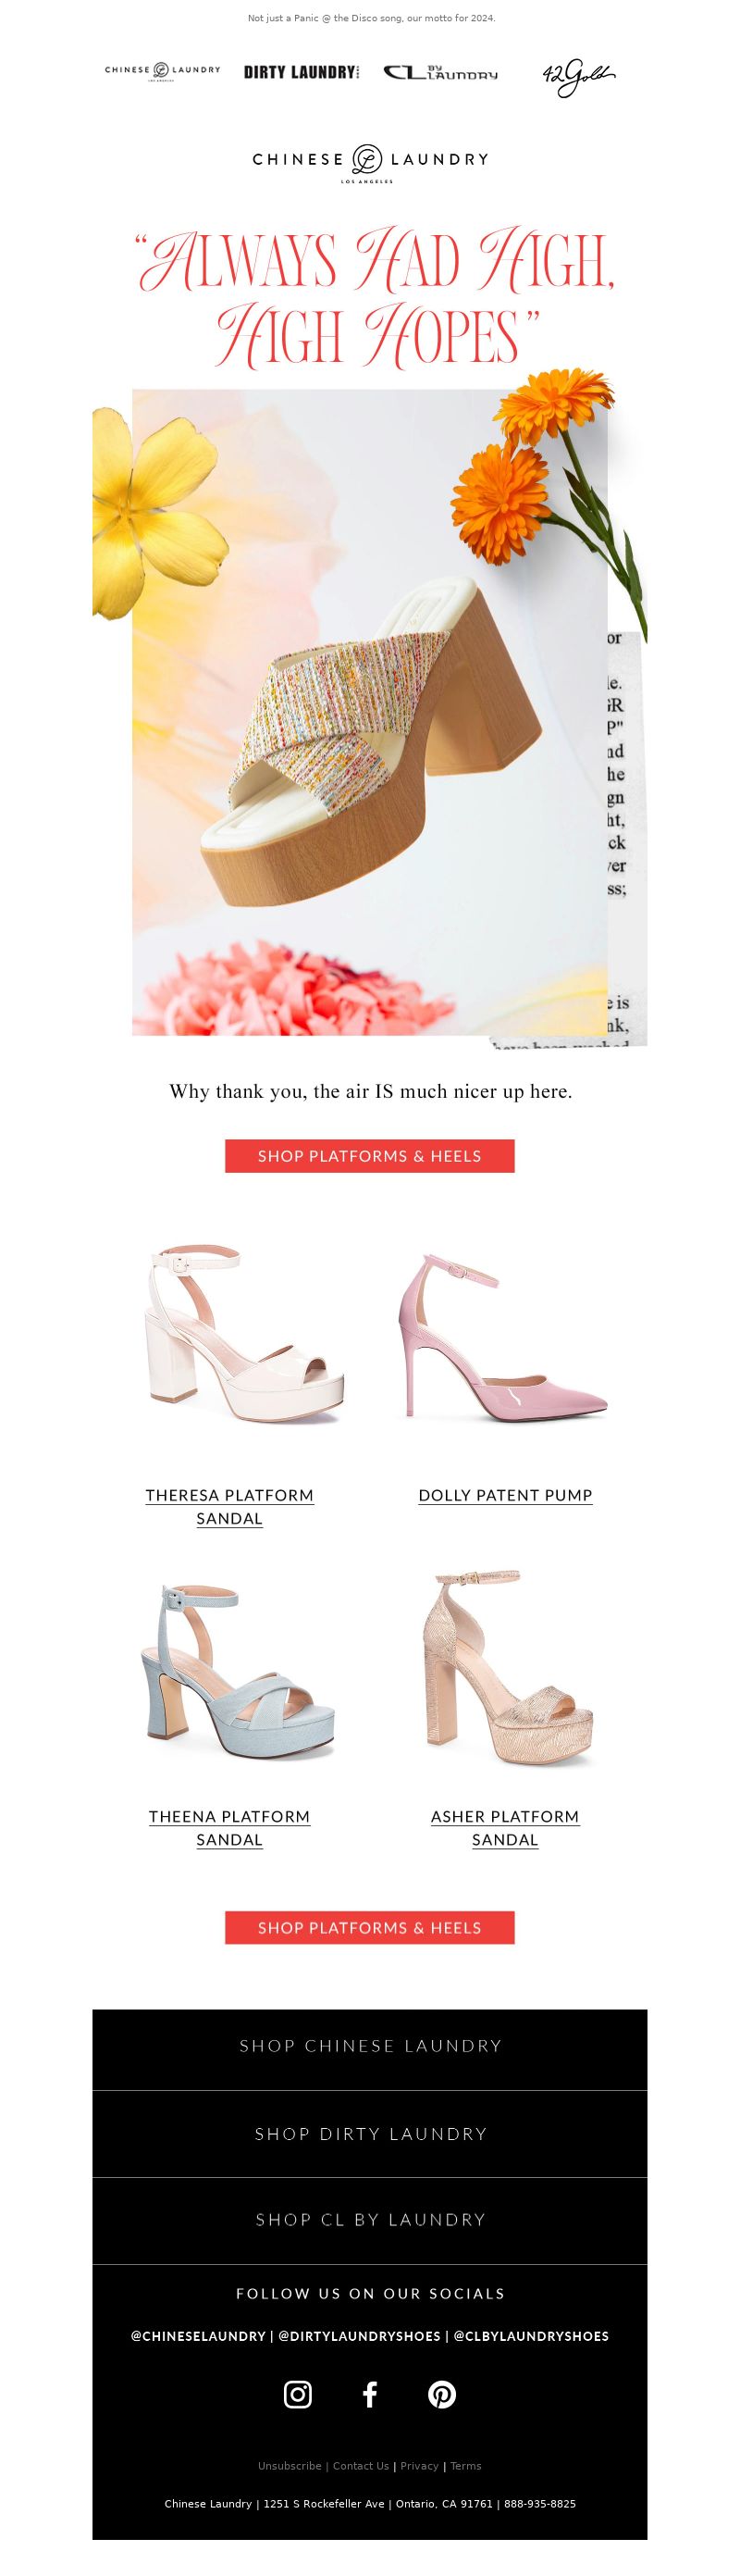Image resolution: width=740 pixels, height=2576 pixels.
Task: Click the wooden platform sandal hero image
Action: tap(370, 712)
